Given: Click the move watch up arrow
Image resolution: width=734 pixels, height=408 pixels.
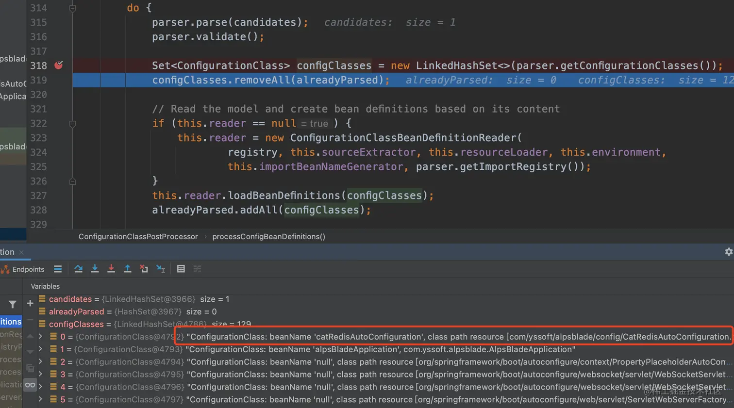Looking at the screenshot, I should [30, 336].
